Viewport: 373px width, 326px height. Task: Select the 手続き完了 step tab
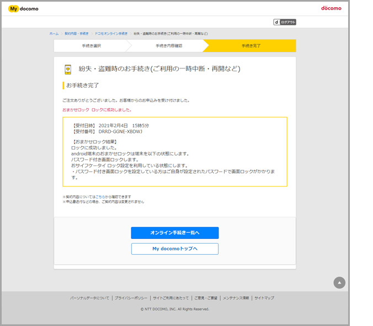coord(251,46)
